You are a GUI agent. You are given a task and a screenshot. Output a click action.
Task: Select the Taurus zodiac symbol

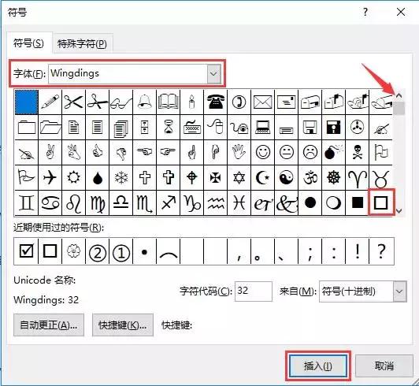(x=380, y=177)
